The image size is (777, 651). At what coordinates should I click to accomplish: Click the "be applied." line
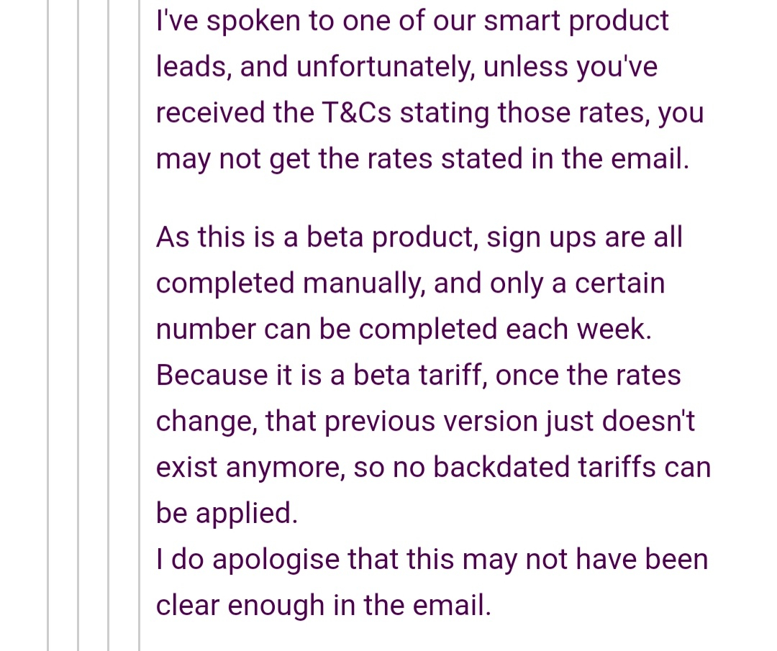click(226, 513)
